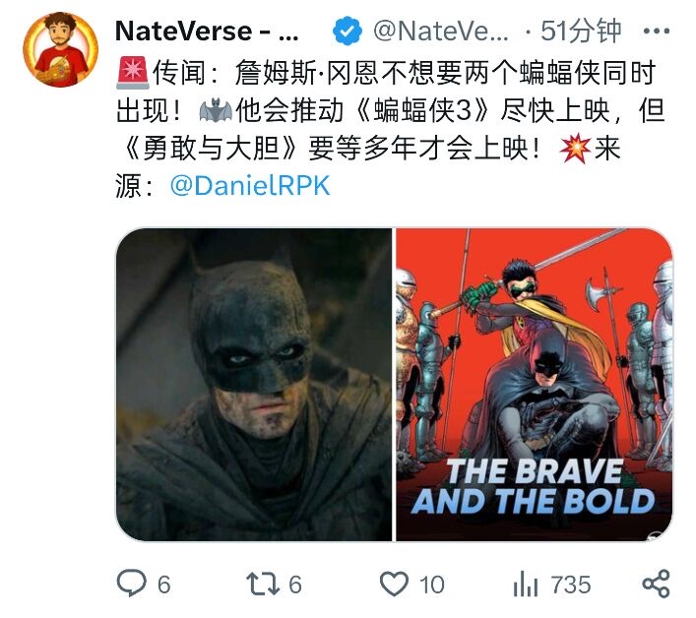Click the like count 10

point(431,585)
